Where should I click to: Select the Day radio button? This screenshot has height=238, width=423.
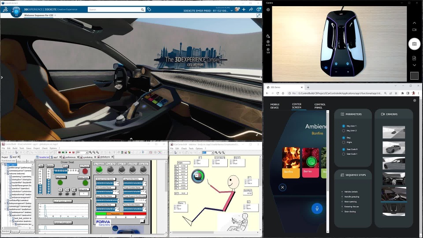[x=343, y=138]
